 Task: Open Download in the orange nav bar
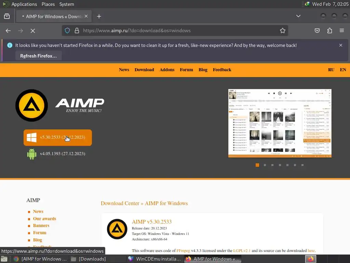(144, 70)
